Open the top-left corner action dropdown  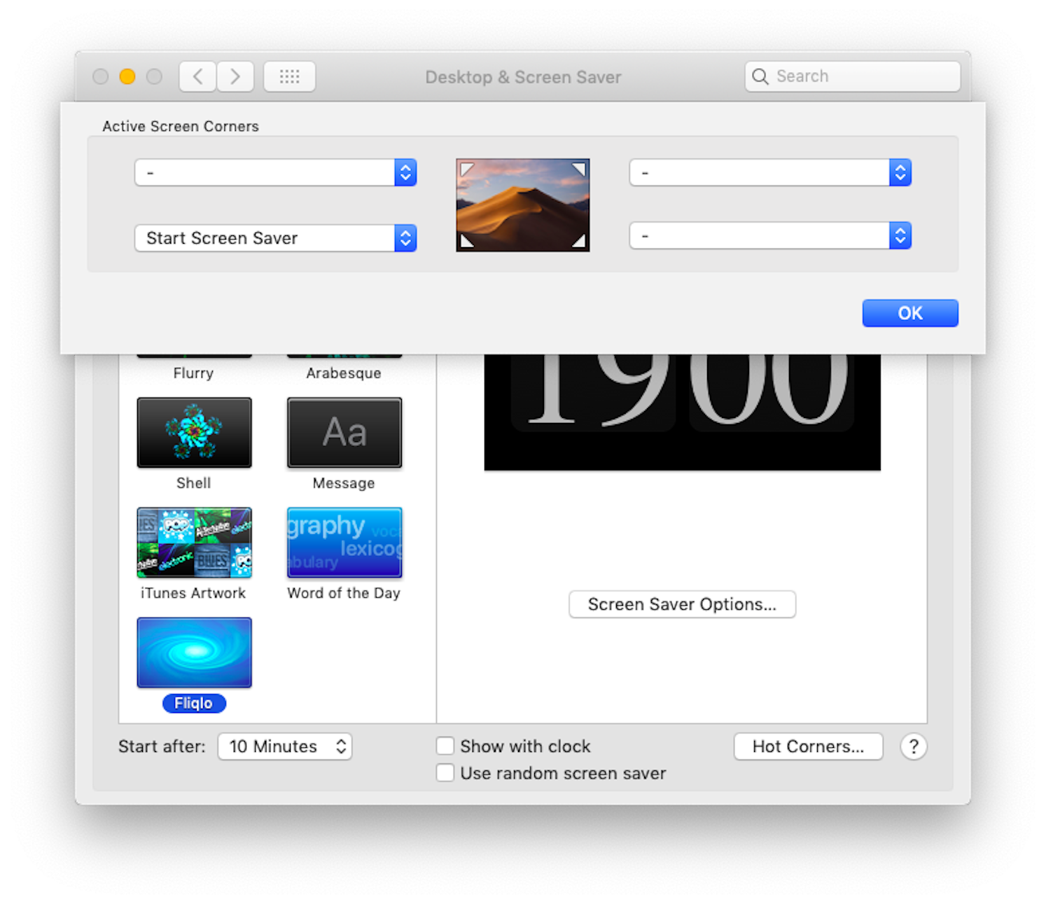(275, 172)
